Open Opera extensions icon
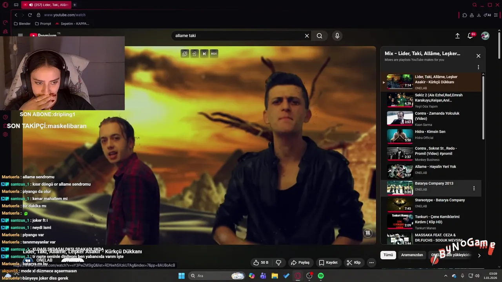The image size is (502, 282). click(465, 15)
